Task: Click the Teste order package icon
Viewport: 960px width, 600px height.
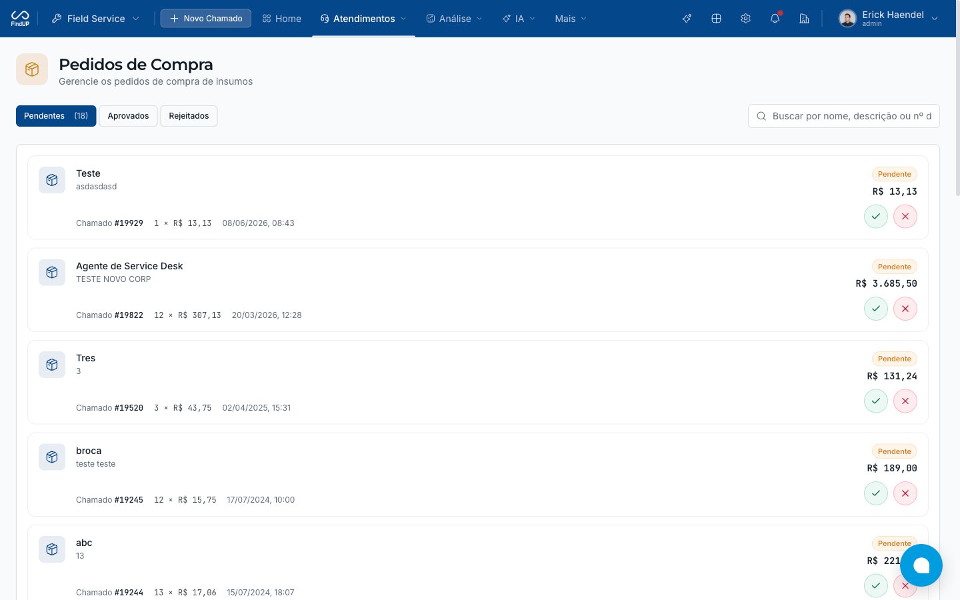Action: tap(52, 180)
